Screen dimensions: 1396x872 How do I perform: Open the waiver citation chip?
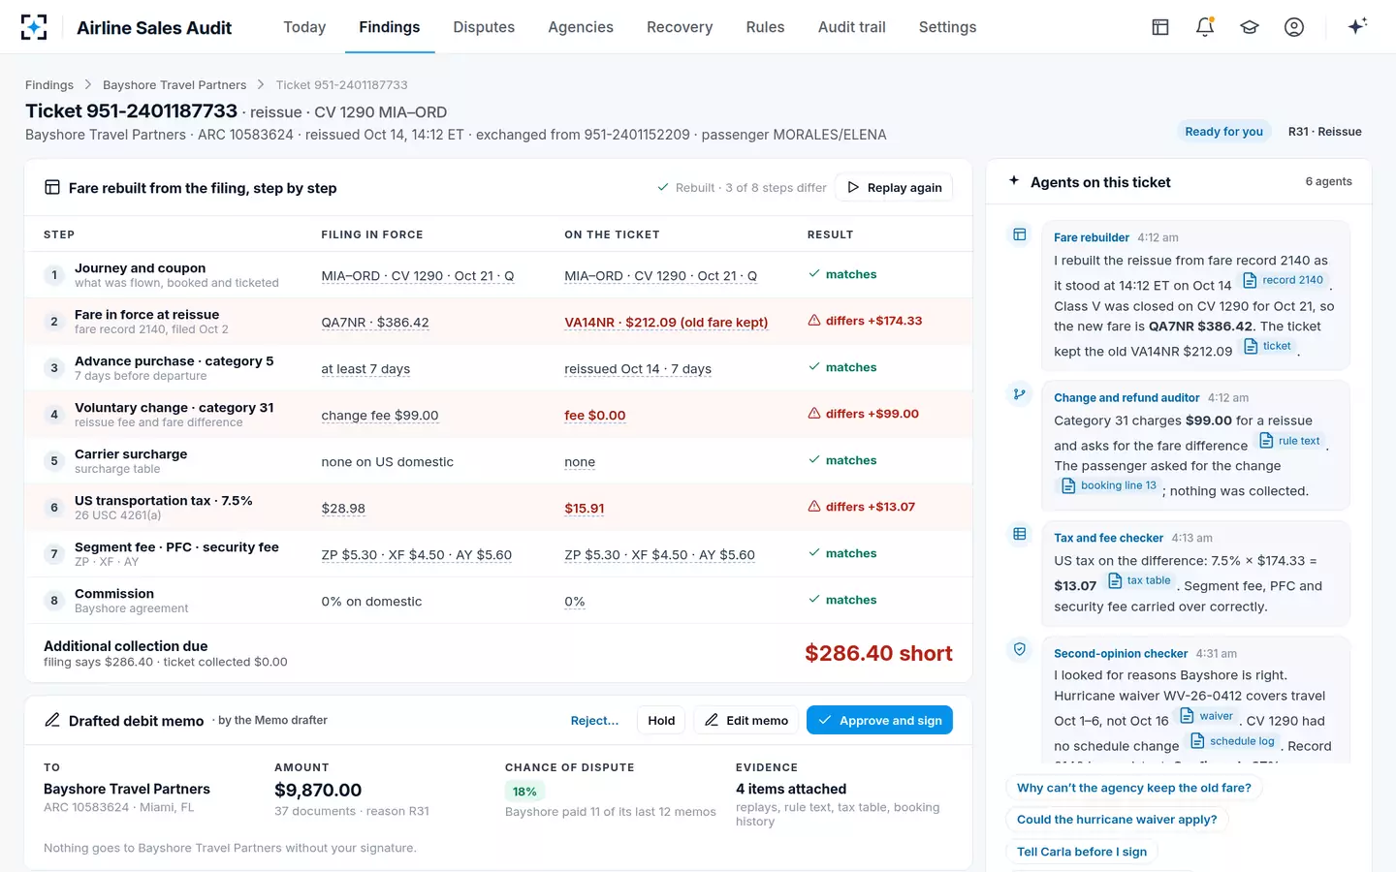(1206, 716)
